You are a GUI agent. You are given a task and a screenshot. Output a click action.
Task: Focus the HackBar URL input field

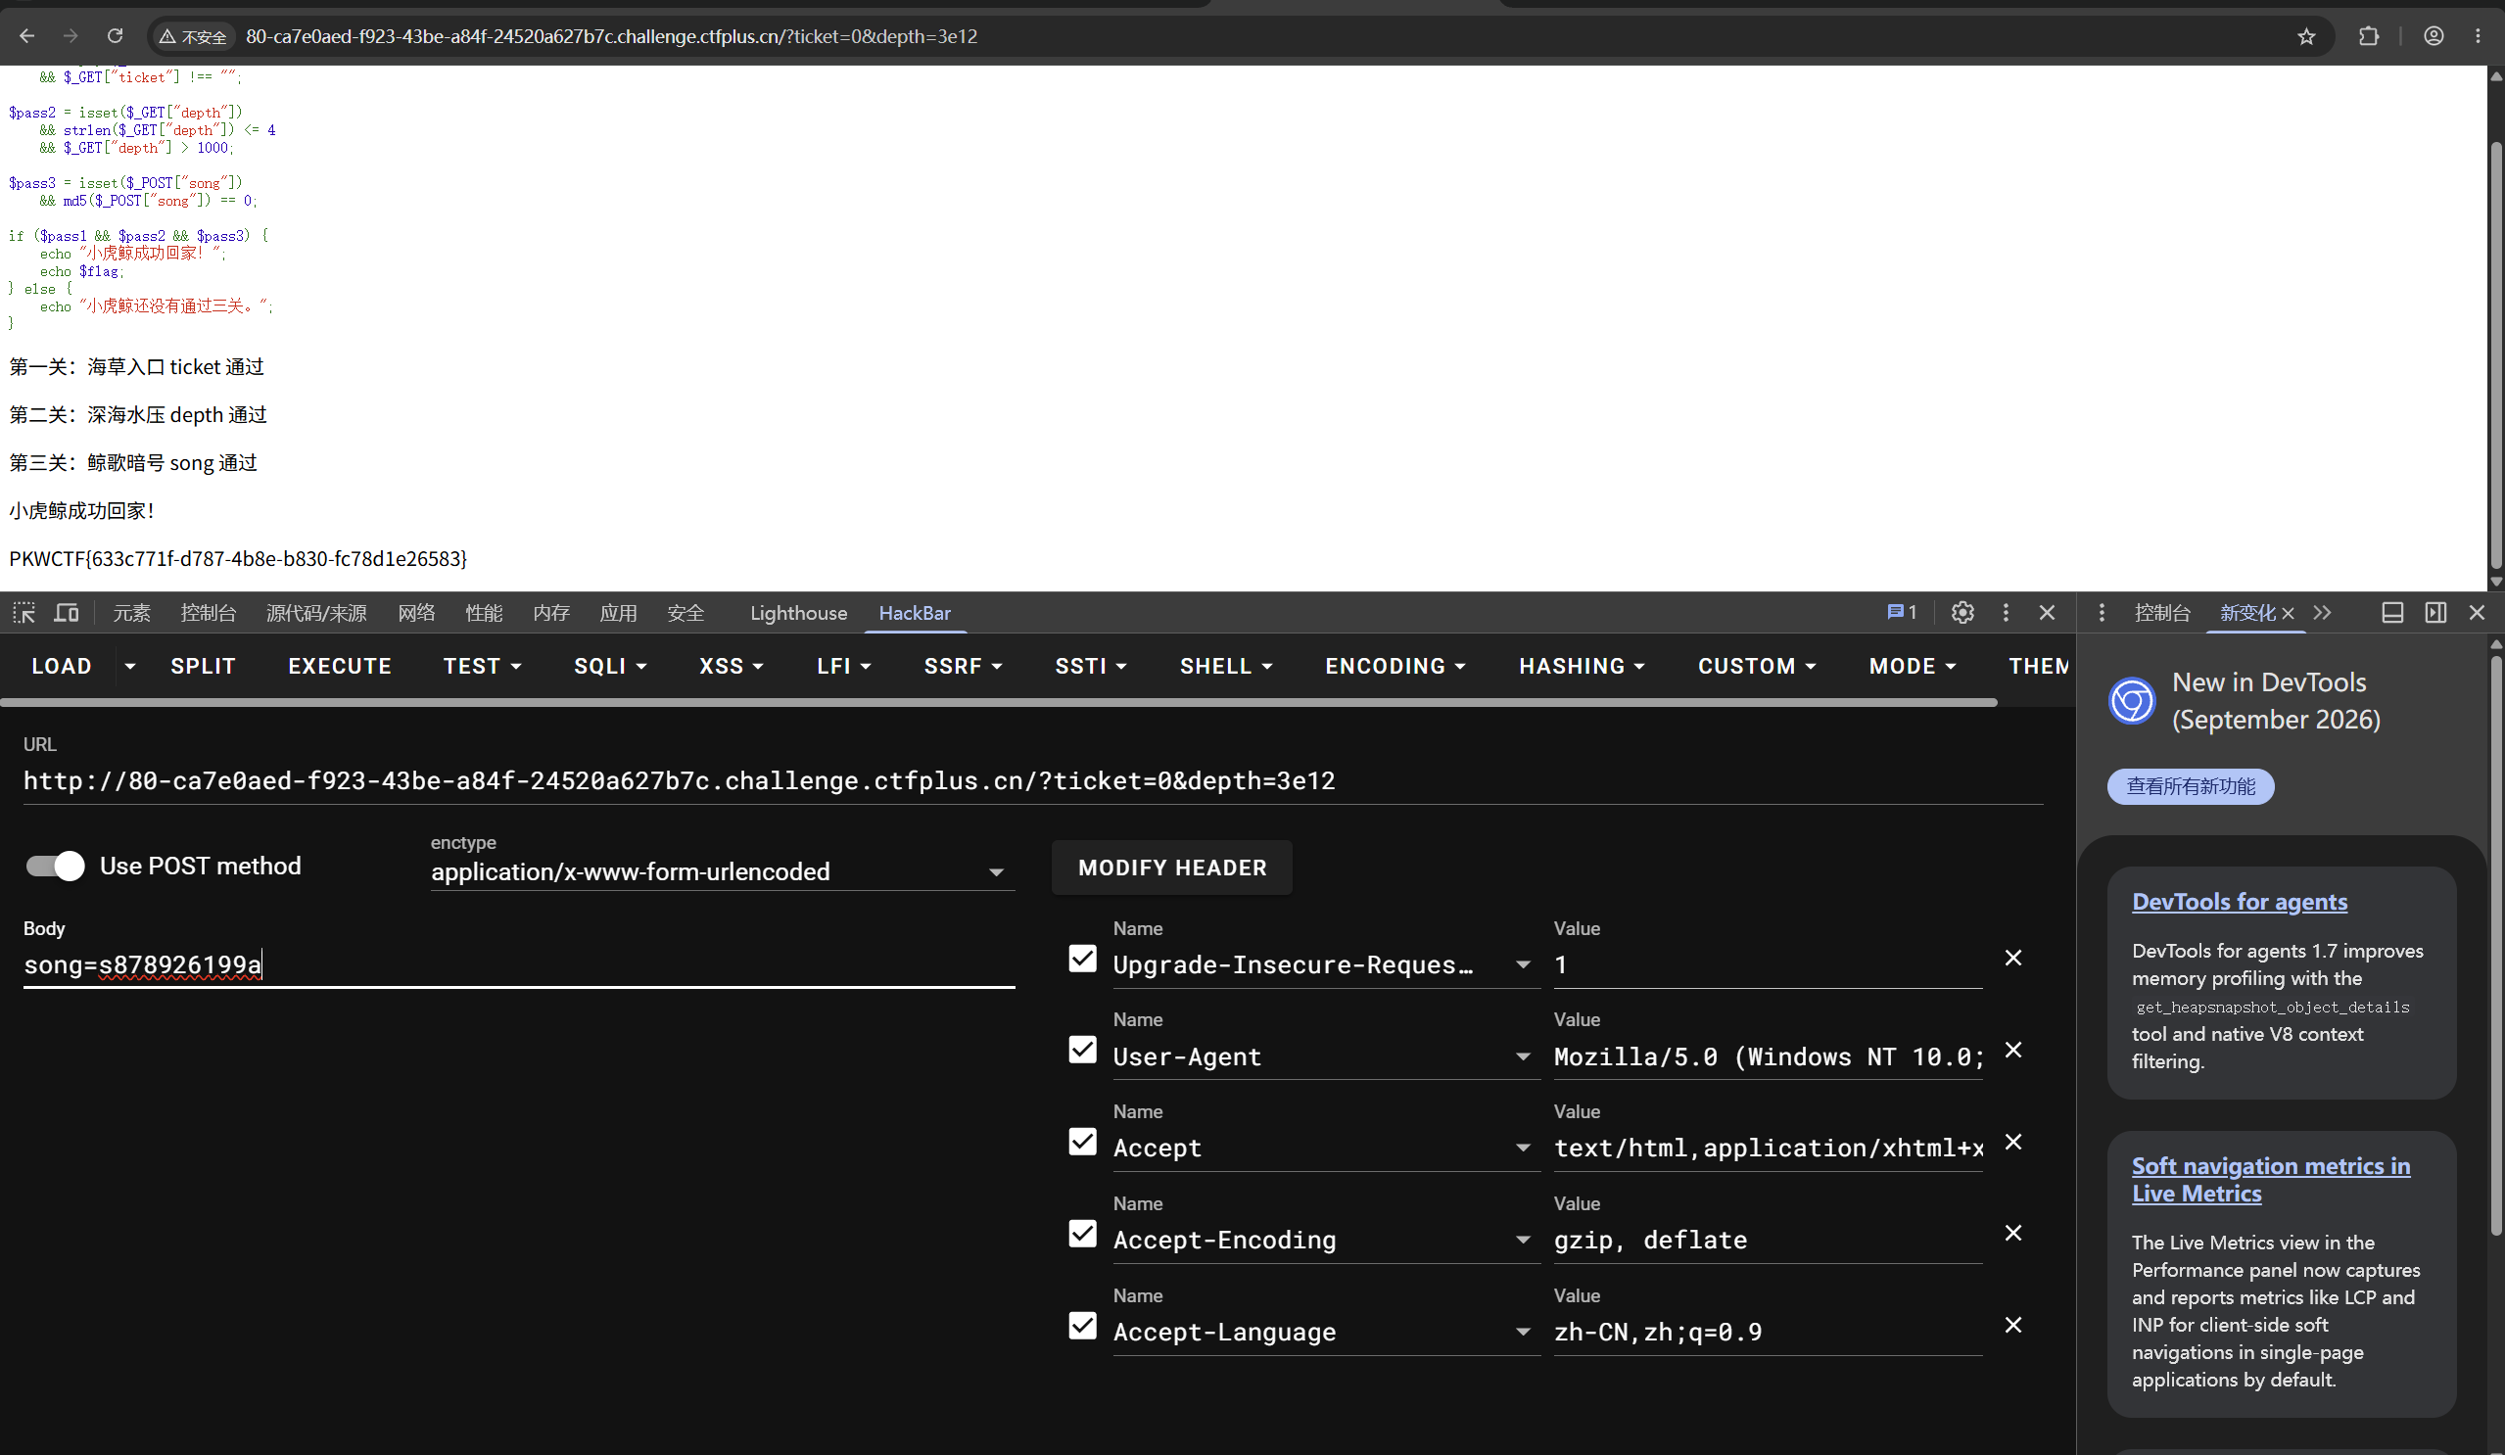[1033, 781]
